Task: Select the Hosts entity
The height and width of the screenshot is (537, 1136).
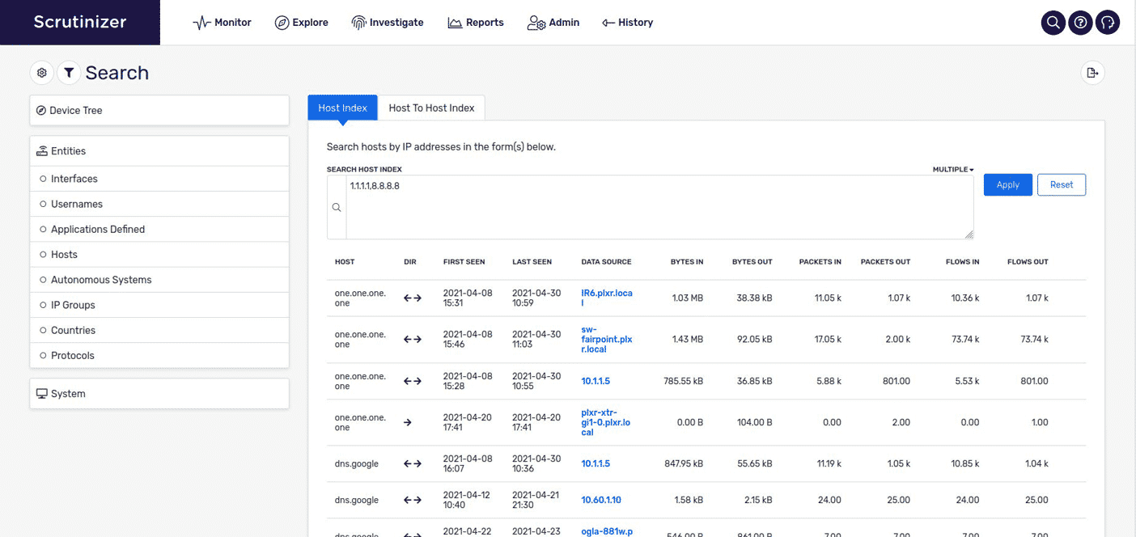Action: pyautogui.click(x=159, y=254)
